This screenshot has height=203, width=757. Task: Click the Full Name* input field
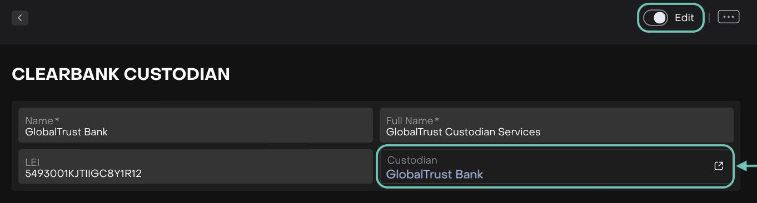click(x=556, y=125)
